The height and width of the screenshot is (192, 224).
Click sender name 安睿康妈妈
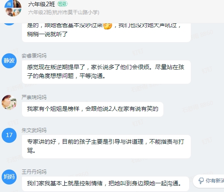[34, 56]
